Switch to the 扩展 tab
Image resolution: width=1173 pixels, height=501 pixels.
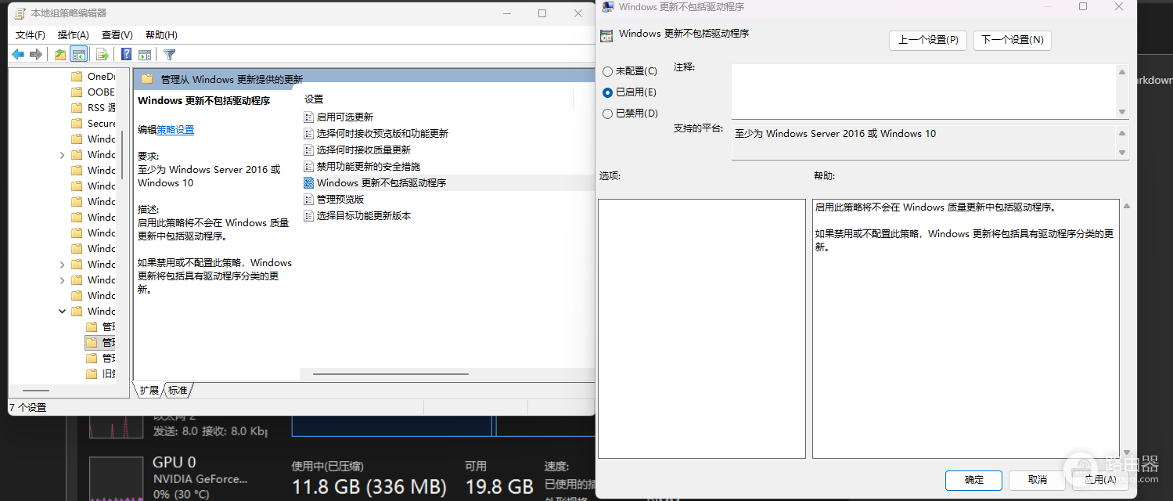click(x=149, y=390)
